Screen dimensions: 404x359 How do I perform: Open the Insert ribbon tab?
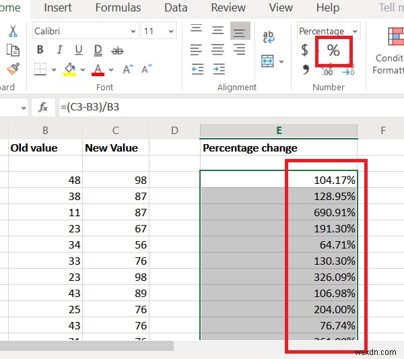click(x=58, y=7)
